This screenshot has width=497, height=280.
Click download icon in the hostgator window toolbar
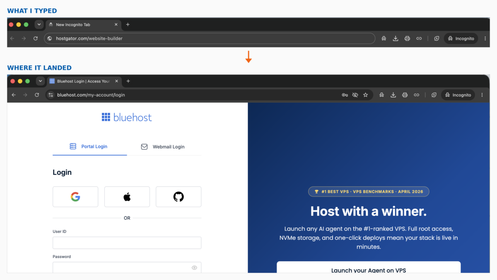click(396, 38)
